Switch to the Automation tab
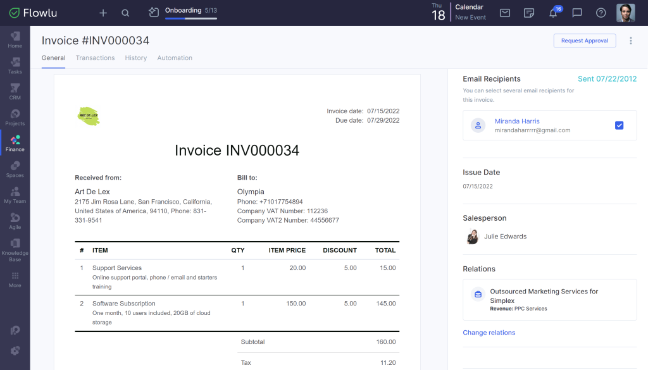 [x=175, y=58]
